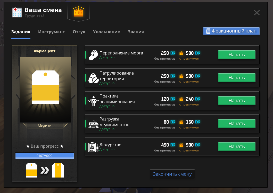Click the Фармацевт rank card image
The height and width of the screenshot is (193, 273).
tap(45, 90)
